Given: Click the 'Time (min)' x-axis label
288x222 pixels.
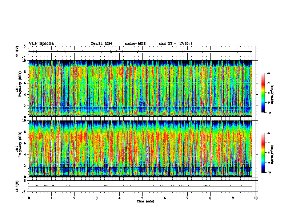Looking at the screenshot, I should click(x=145, y=201).
